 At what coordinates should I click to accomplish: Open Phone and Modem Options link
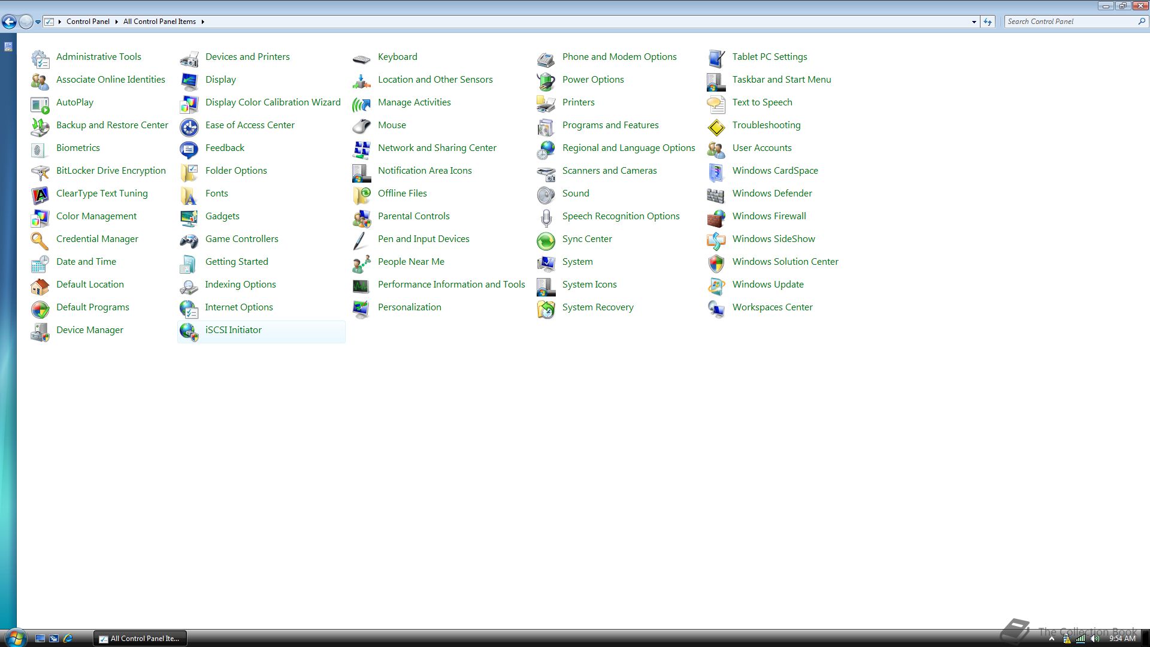[619, 57]
